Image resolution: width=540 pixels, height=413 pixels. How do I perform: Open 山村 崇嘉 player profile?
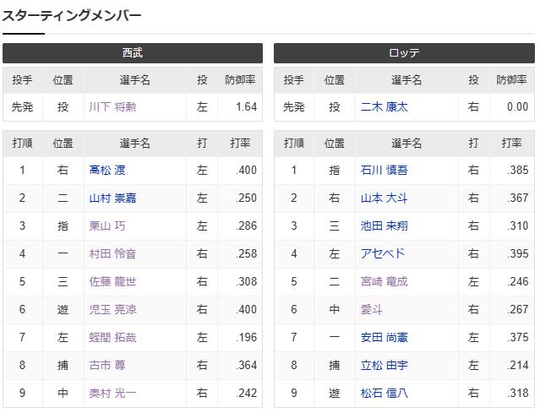coord(112,198)
